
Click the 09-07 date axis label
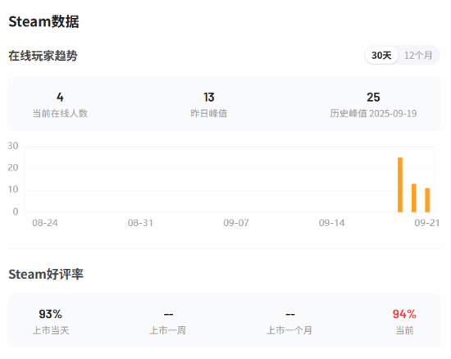coord(236,223)
